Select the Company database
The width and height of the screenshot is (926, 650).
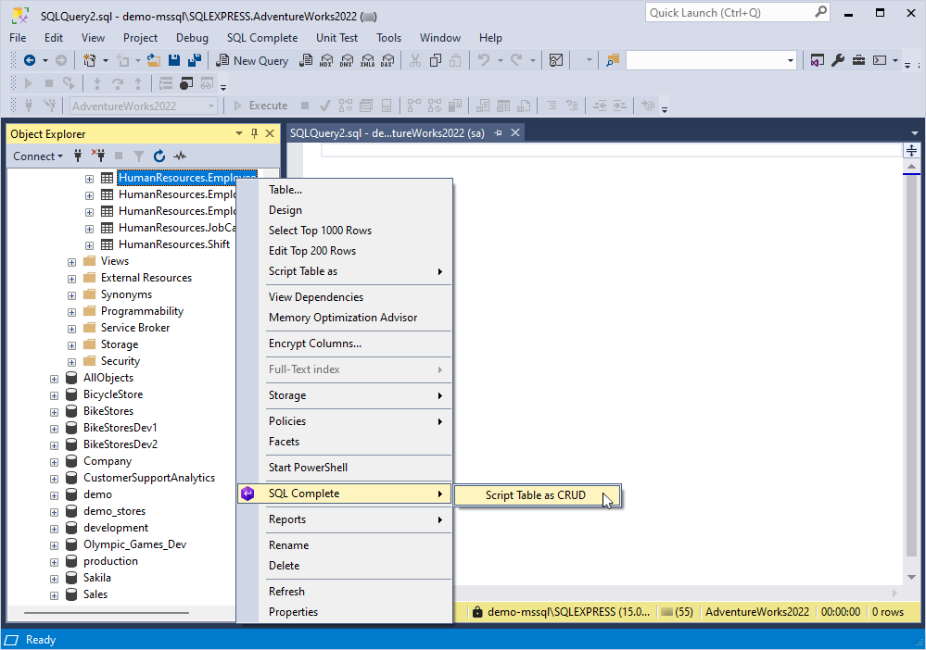point(108,461)
